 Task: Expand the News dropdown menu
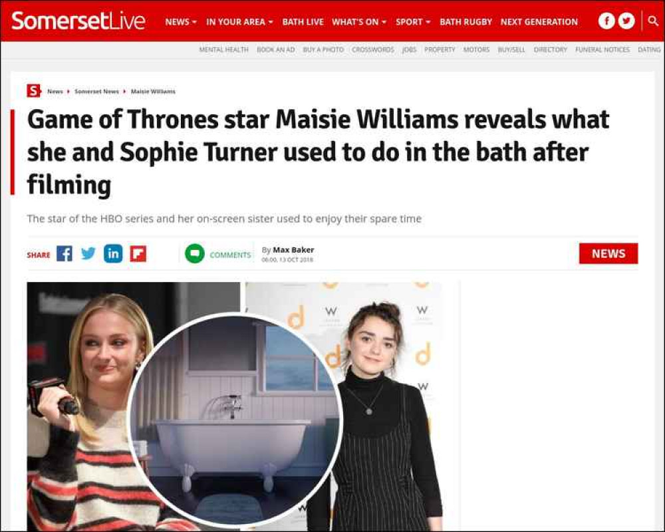point(181,22)
